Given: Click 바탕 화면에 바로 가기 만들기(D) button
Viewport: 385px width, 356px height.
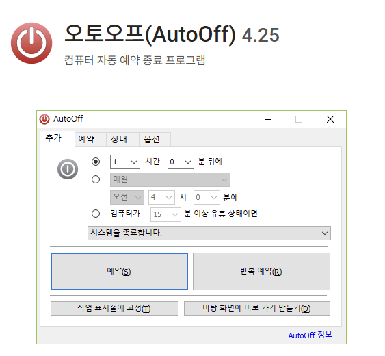Looking at the screenshot, I should click(257, 308).
